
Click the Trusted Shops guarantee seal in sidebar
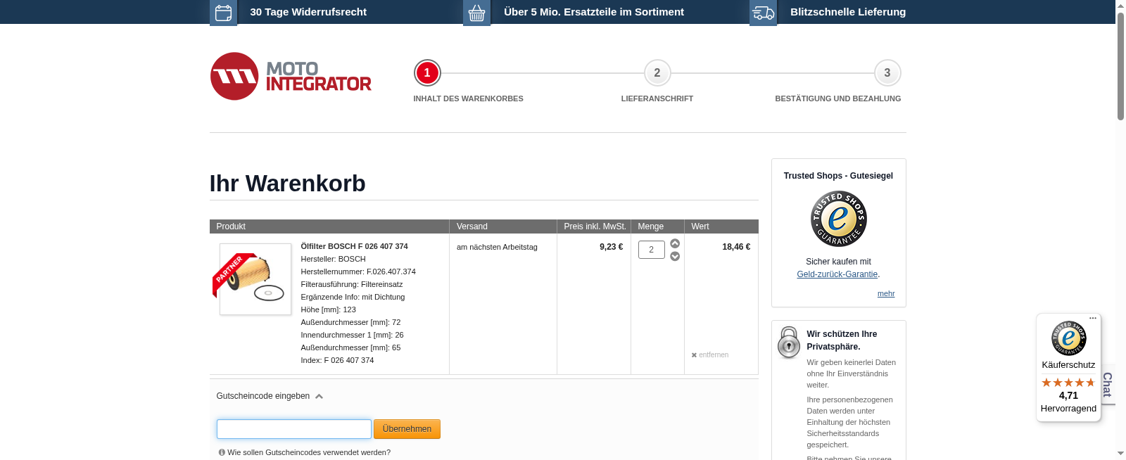(839, 219)
